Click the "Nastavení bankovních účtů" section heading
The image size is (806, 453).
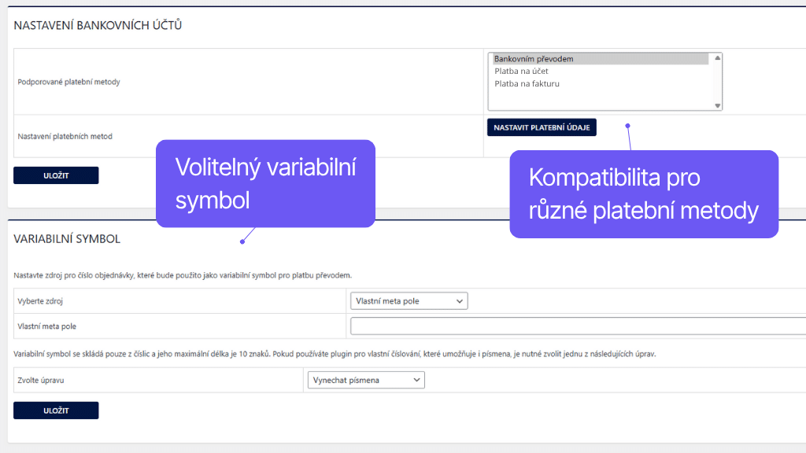[x=98, y=25]
